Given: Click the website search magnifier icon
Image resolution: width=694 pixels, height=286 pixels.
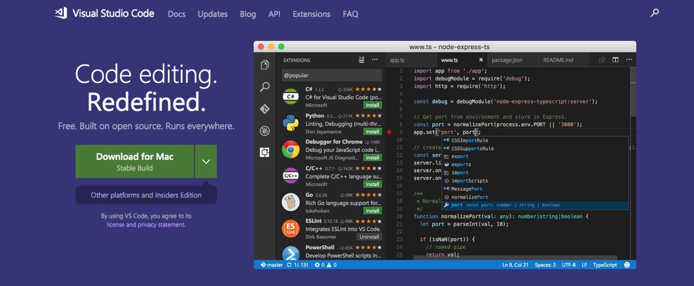Looking at the screenshot, I should pyautogui.click(x=655, y=13).
